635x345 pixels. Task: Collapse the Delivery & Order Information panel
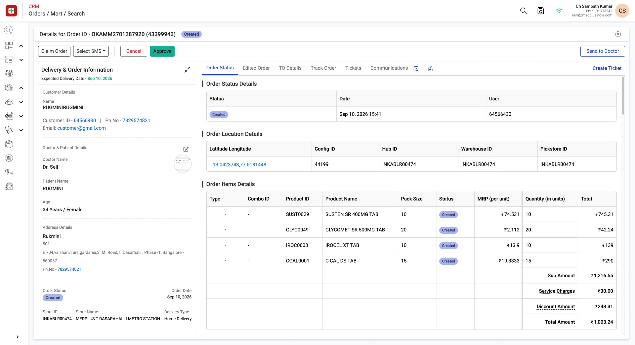(187, 70)
